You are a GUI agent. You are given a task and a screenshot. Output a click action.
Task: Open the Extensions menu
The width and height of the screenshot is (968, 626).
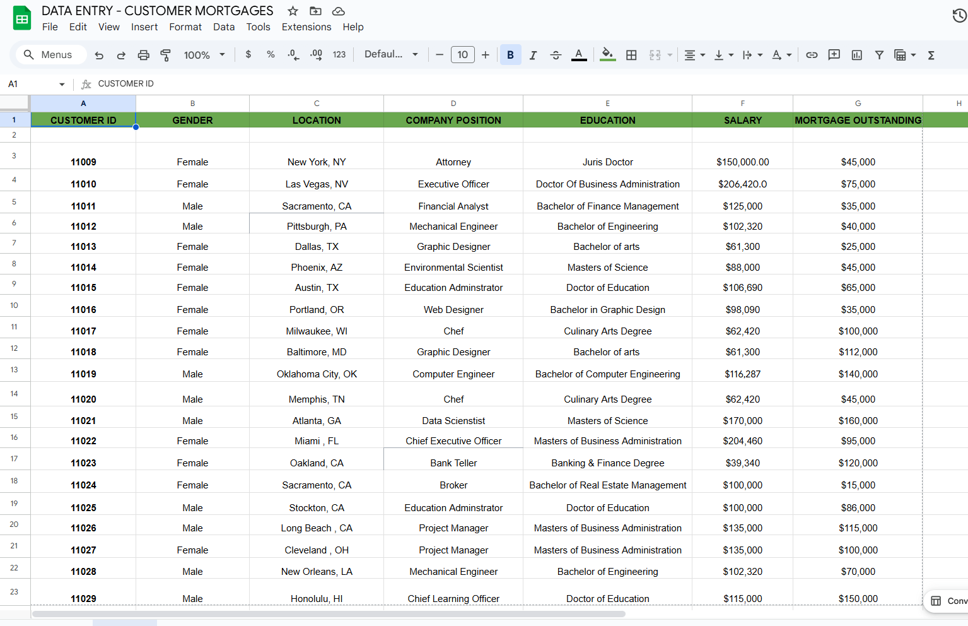(306, 27)
